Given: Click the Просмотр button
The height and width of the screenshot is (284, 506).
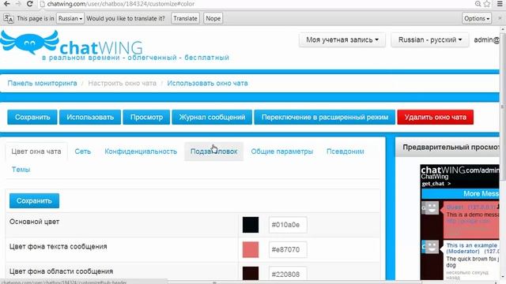Looking at the screenshot, I should coord(146,118).
